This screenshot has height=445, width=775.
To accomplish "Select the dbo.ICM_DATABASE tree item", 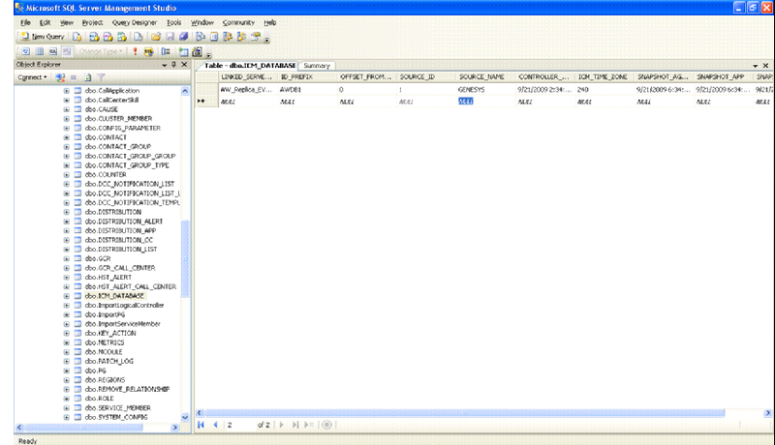I will pos(113,296).
